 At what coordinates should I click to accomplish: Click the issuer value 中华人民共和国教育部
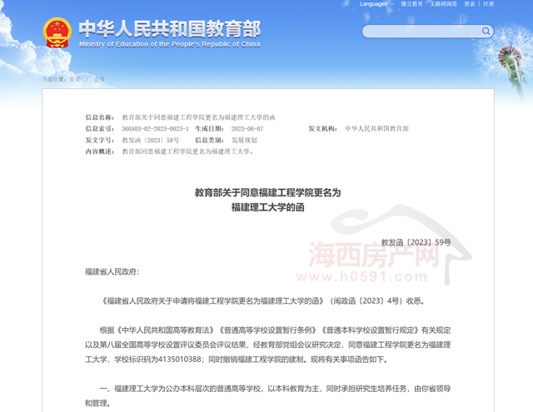click(376, 129)
